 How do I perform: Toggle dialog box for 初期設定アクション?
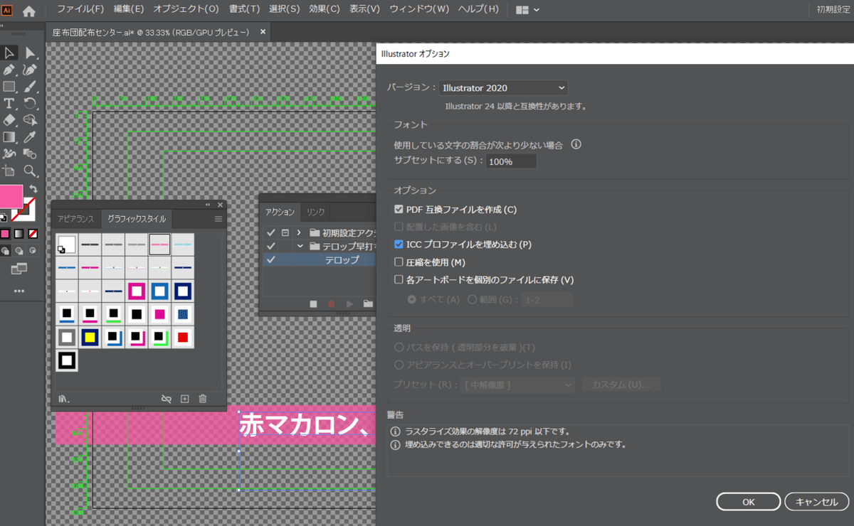(285, 232)
